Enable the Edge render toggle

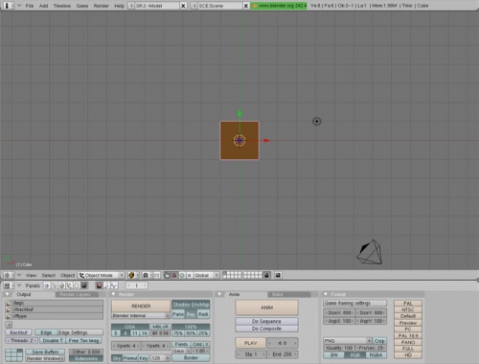46,332
